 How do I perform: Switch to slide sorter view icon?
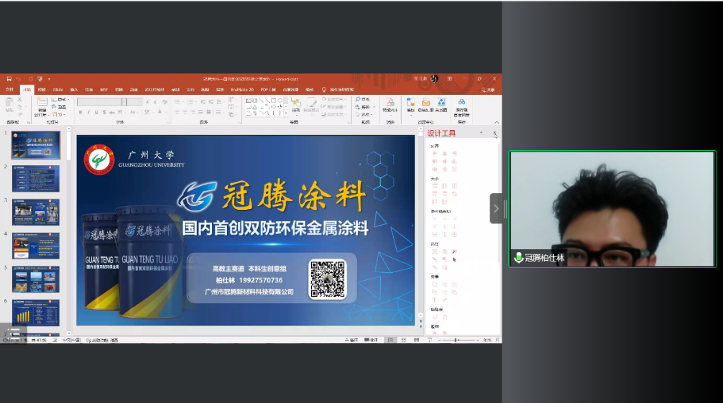403,340
